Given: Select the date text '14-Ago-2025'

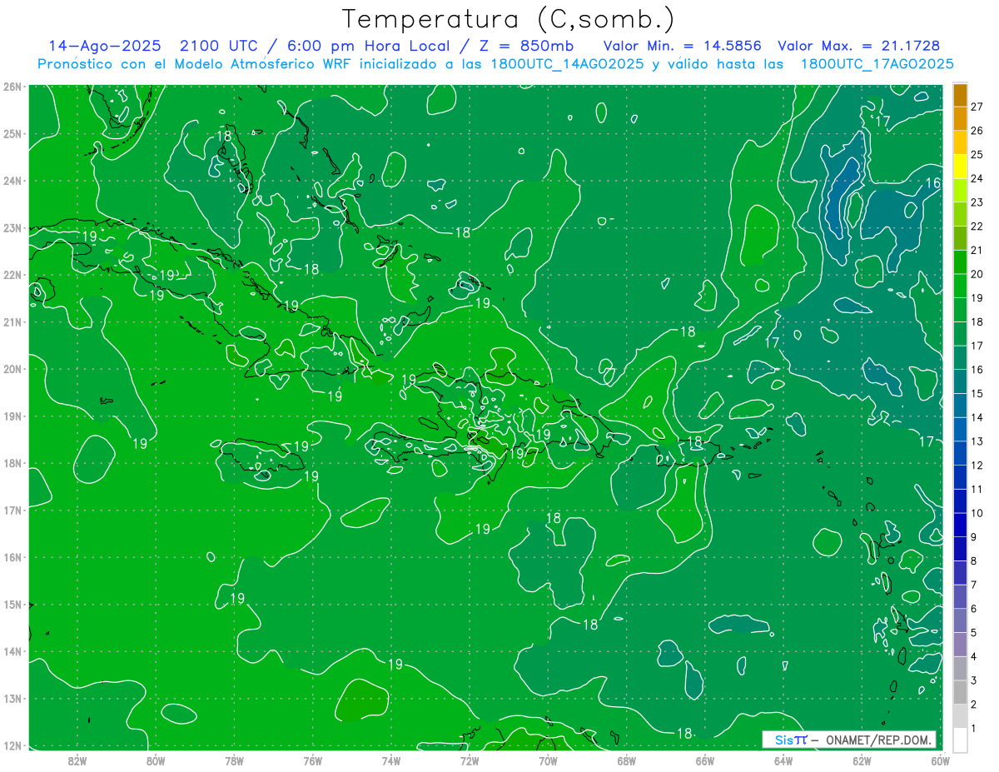Looking at the screenshot, I should coord(104,46).
